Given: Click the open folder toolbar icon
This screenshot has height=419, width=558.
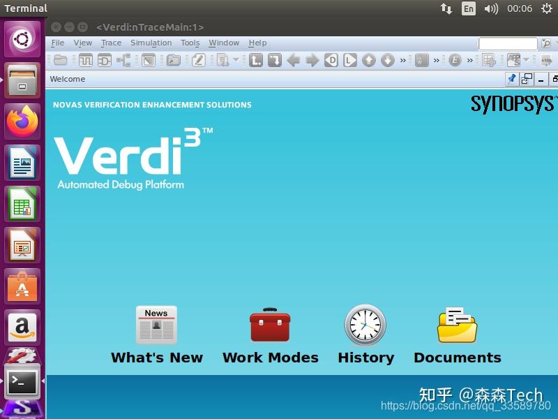Looking at the screenshot, I should coord(60,60).
